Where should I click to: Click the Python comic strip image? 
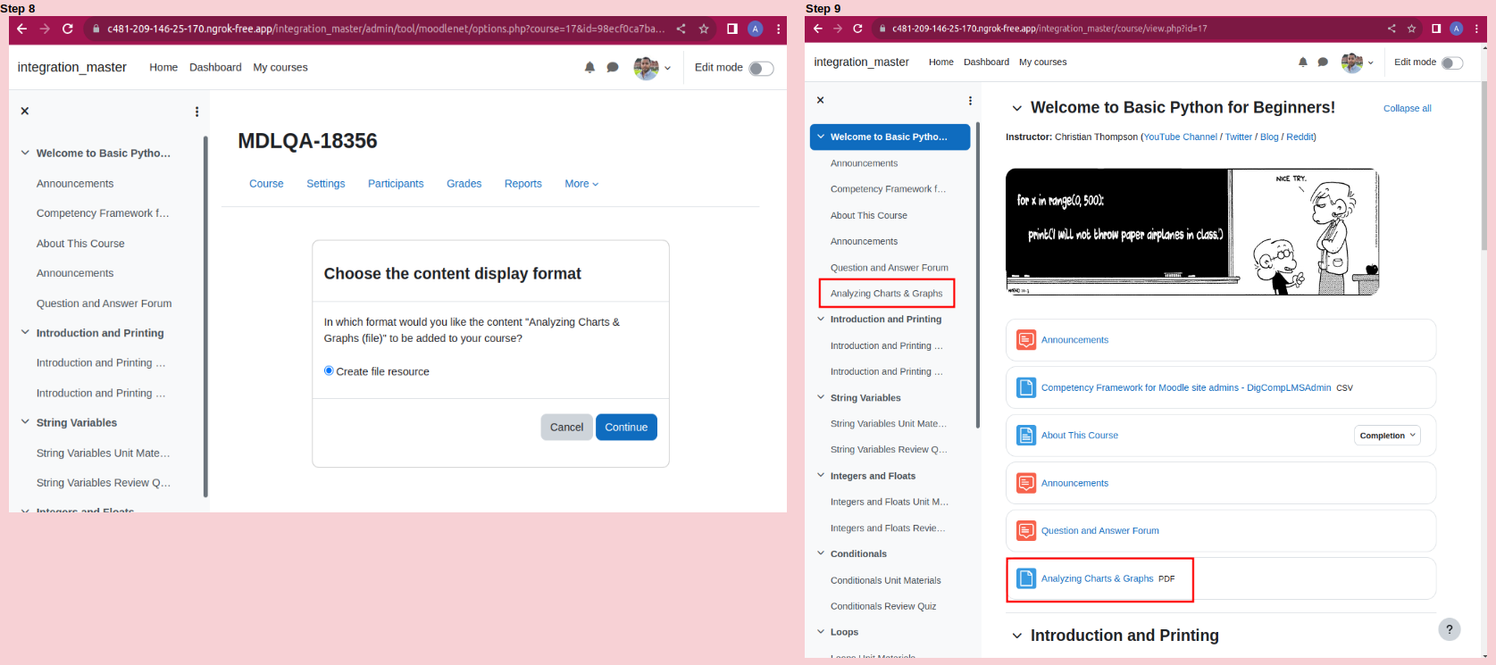tap(1192, 231)
